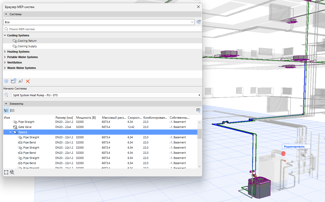Viewport: 325px width, 202px height.
Task: Delete system with the red X icon
Action: (x=28, y=81)
